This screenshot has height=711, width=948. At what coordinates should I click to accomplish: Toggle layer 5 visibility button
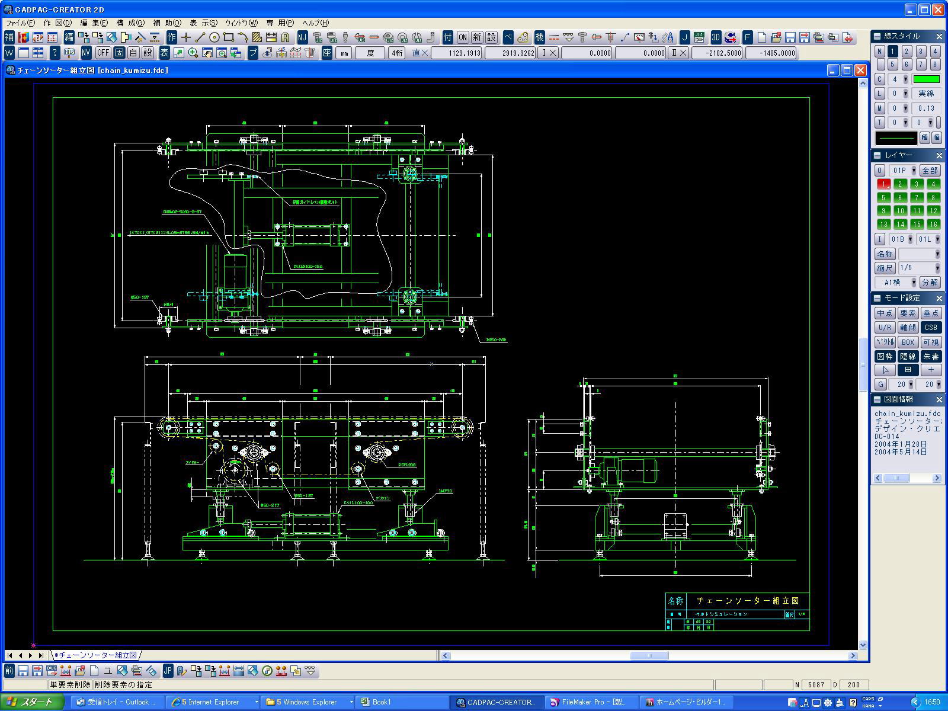[x=883, y=198]
